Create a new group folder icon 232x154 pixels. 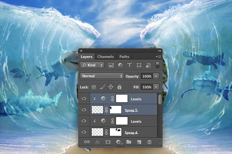point(129,142)
